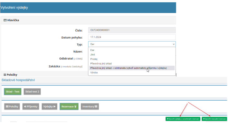
Task: Open the Položky tab with grid icon
Action: click(12, 106)
